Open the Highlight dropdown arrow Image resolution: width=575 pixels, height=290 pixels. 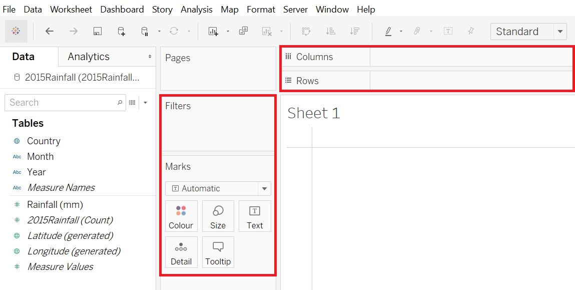click(x=401, y=32)
